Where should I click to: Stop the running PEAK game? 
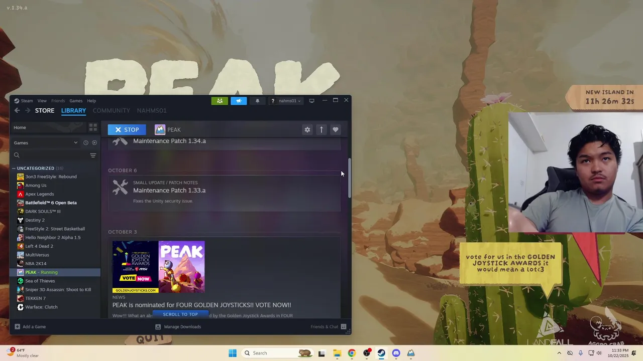tap(127, 130)
